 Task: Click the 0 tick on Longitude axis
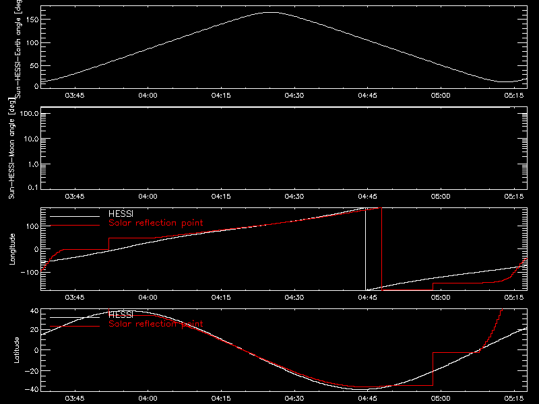(36, 249)
